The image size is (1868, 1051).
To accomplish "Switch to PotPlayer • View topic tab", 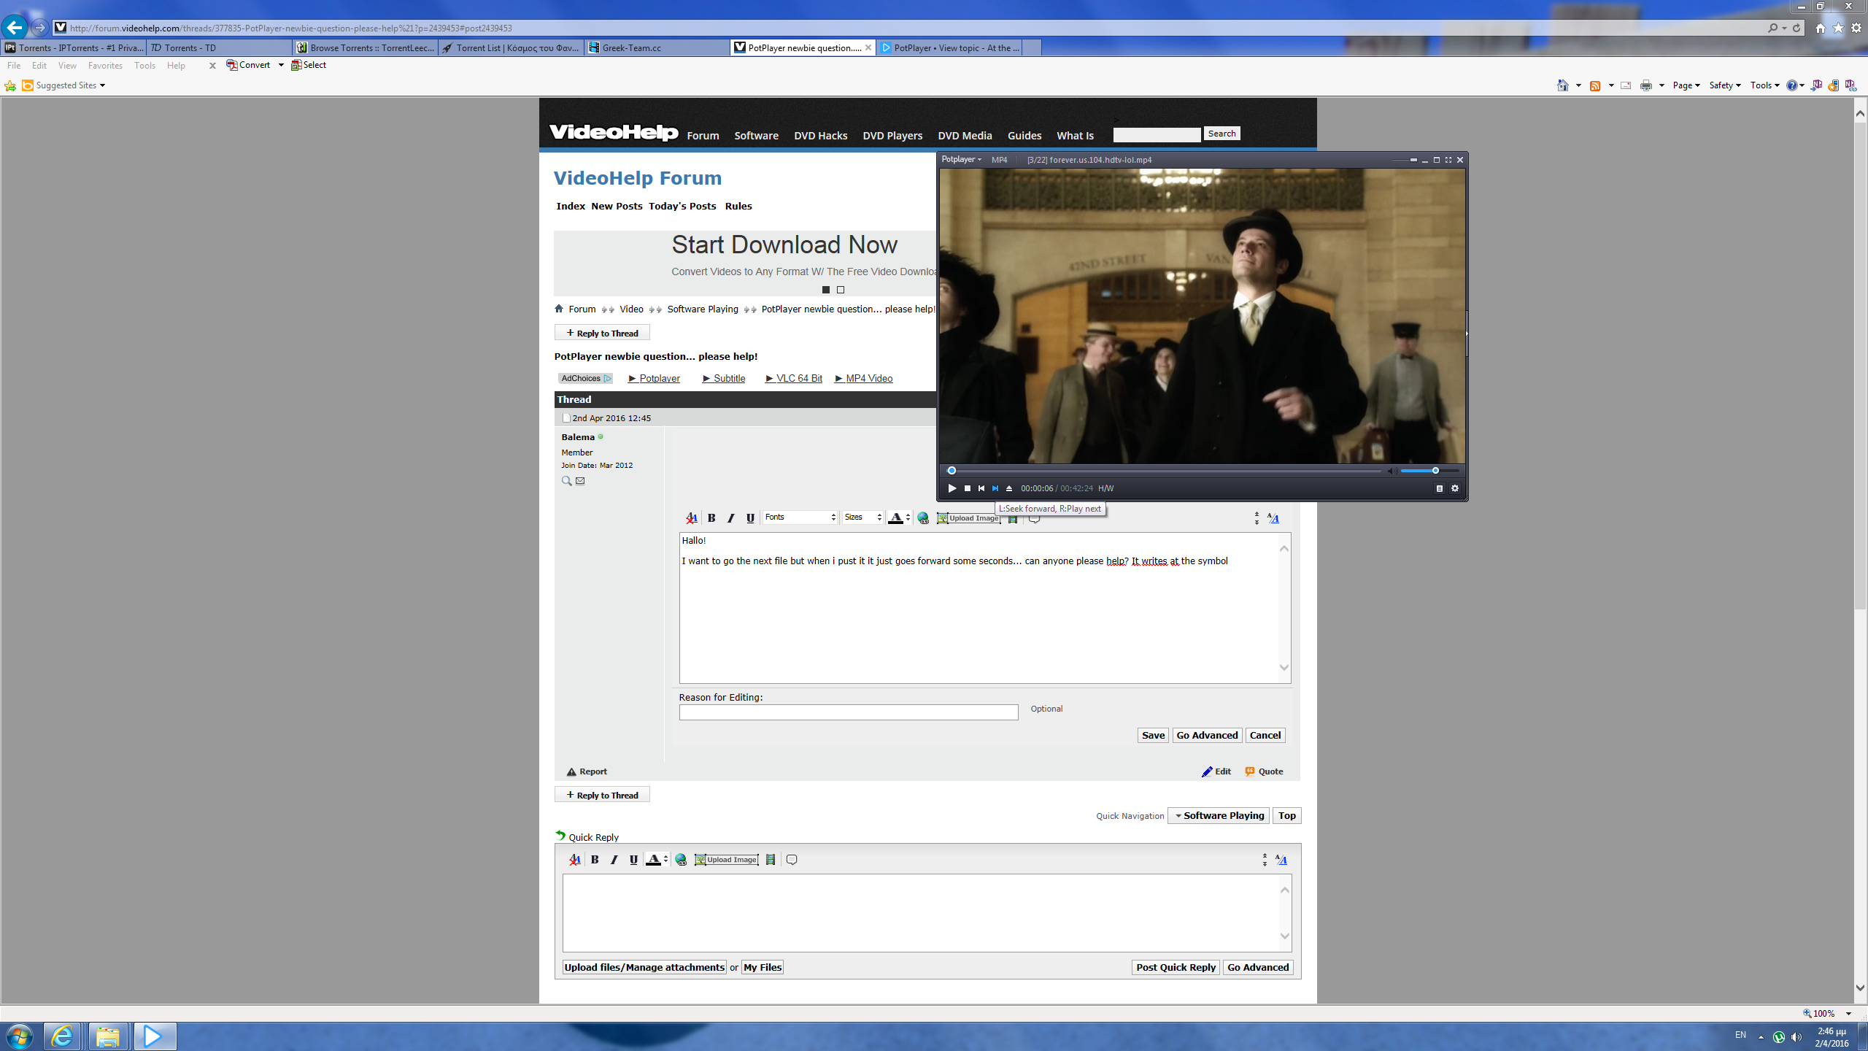I will tap(950, 47).
